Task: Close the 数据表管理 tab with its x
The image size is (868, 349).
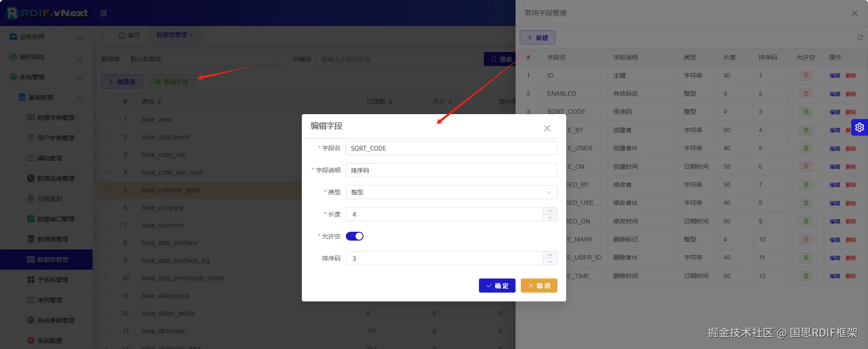Action: (x=191, y=35)
